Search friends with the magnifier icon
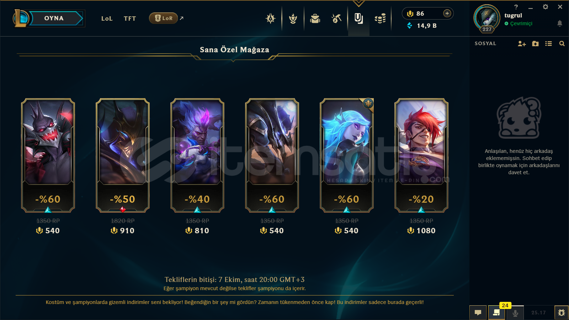569x320 pixels. (562, 44)
